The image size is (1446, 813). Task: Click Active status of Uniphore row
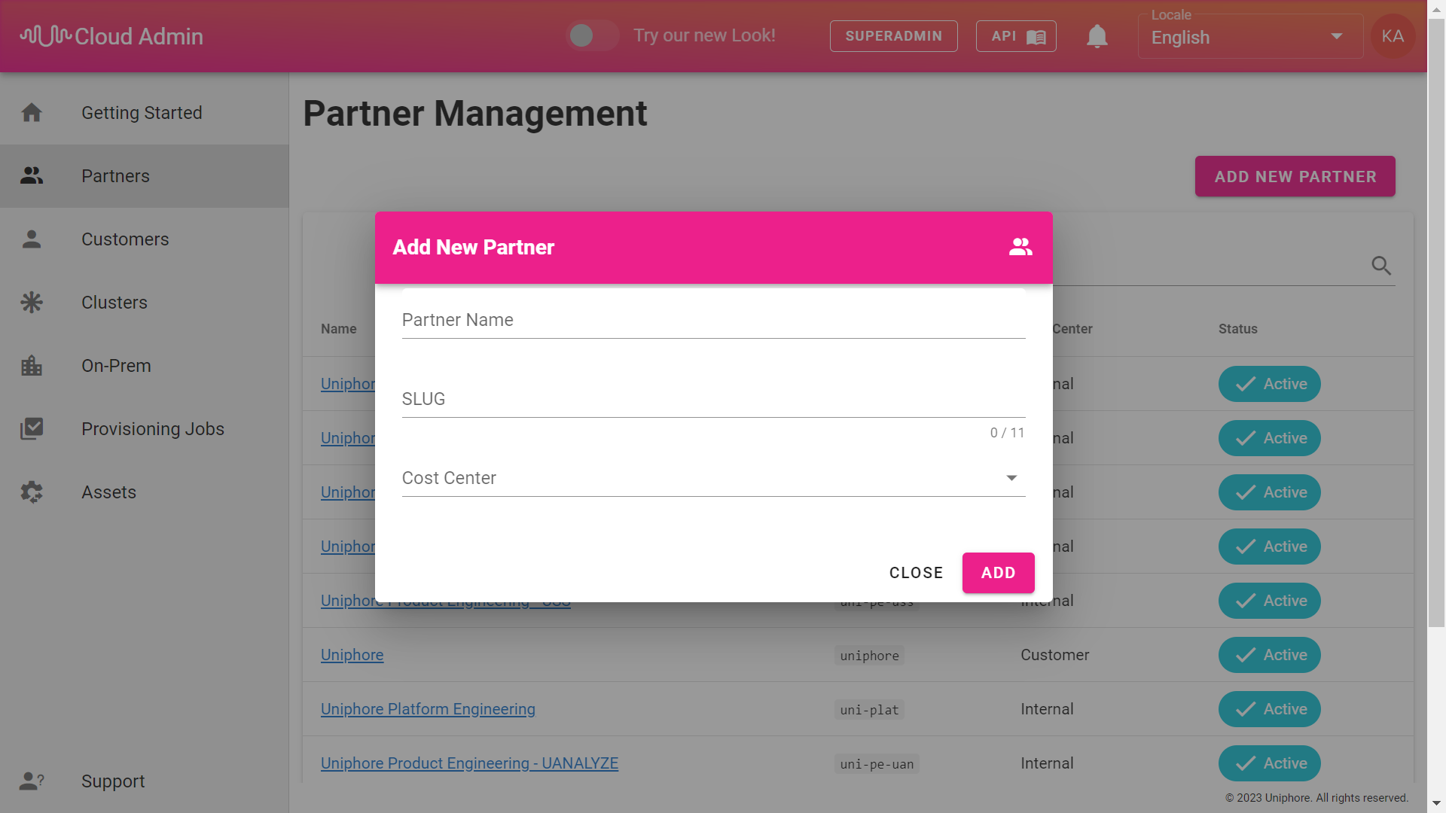click(1269, 655)
